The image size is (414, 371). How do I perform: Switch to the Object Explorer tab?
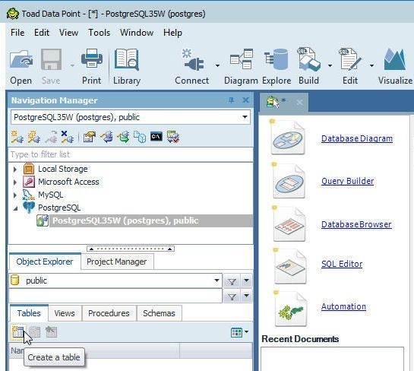(x=45, y=262)
